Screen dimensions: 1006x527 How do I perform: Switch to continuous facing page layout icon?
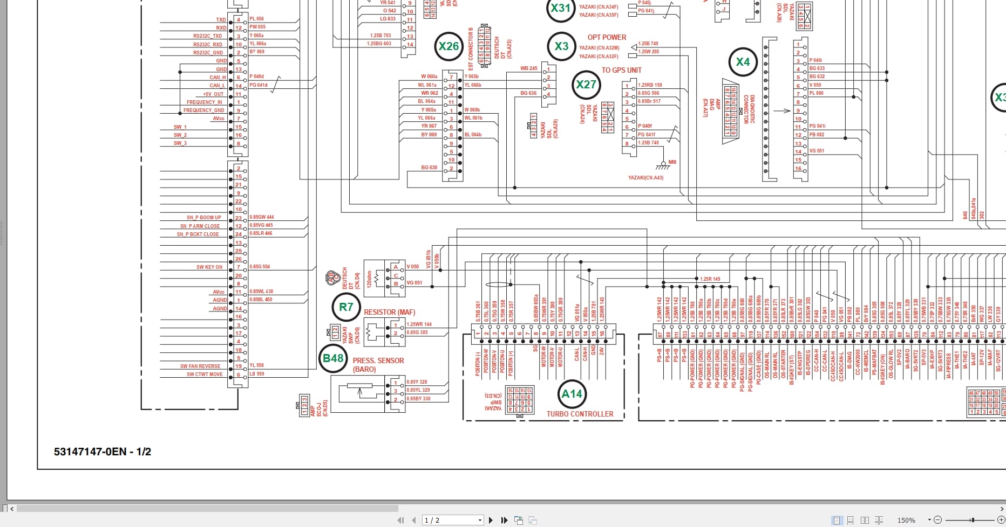coord(879,520)
